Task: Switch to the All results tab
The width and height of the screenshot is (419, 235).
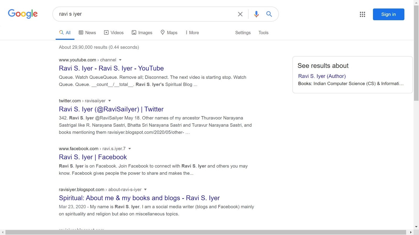Action: point(65,32)
